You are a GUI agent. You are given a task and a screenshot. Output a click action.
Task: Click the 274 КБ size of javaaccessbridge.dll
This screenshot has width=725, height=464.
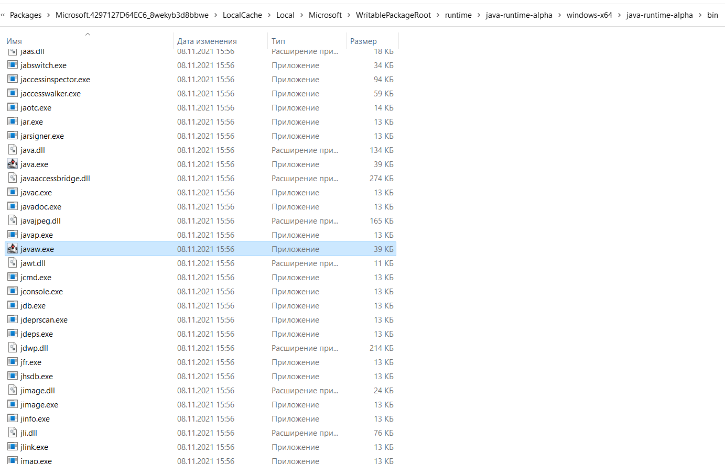coord(382,178)
